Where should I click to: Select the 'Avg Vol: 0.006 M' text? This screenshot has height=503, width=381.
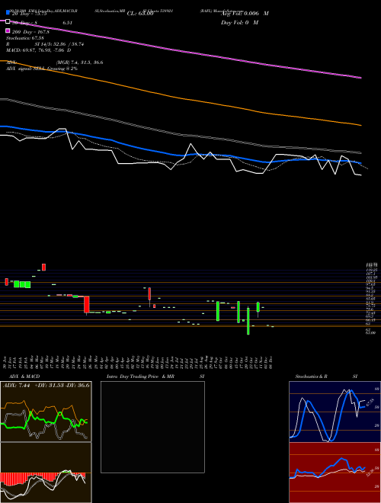point(245,14)
